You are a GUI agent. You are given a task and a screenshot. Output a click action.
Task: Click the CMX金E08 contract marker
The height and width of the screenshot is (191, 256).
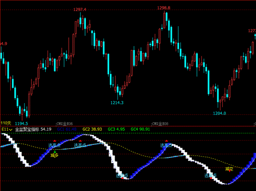click(160, 124)
